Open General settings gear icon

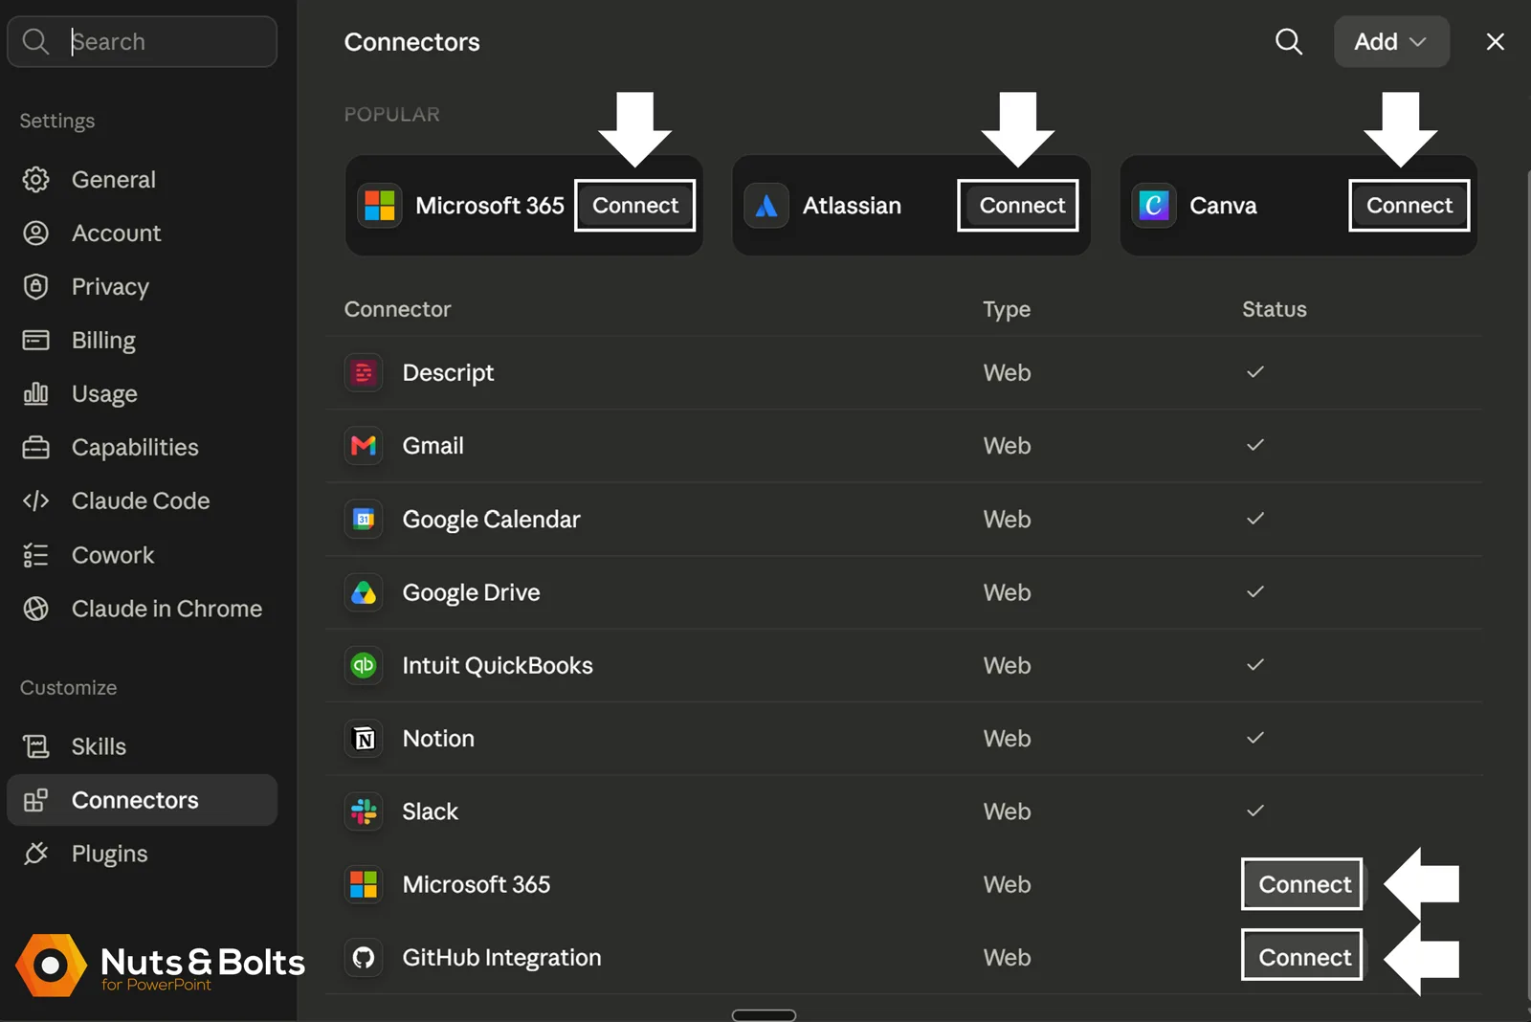tap(35, 179)
